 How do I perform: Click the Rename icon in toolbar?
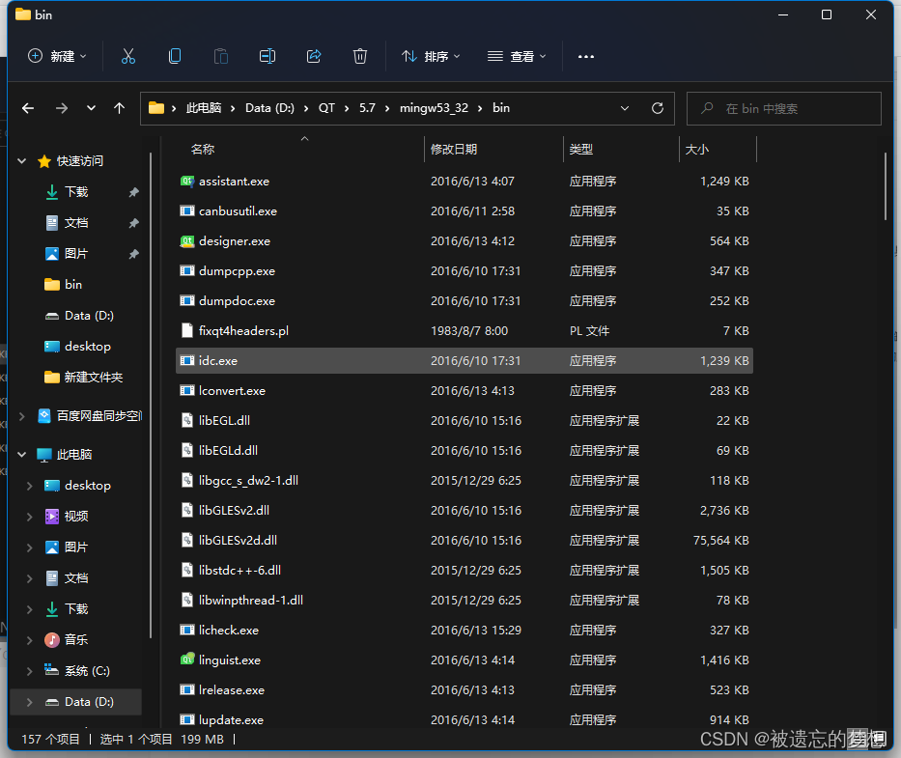coord(267,56)
